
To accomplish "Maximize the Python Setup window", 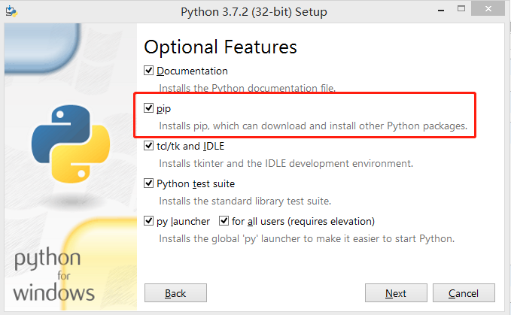I will click(461, 9).
